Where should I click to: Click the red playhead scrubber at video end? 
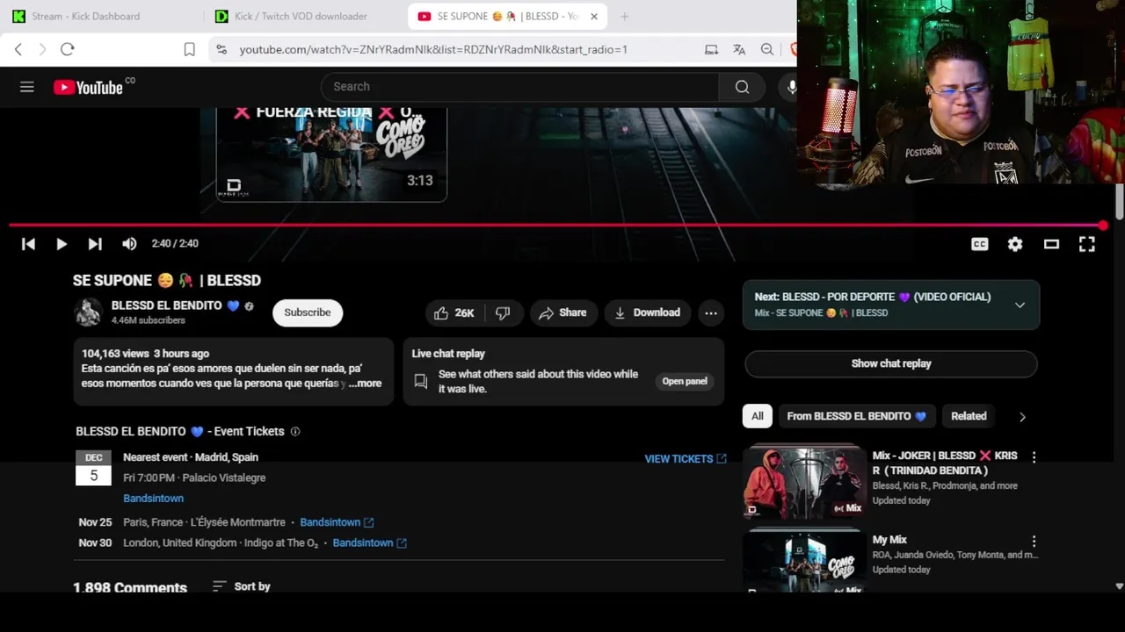[1103, 226]
